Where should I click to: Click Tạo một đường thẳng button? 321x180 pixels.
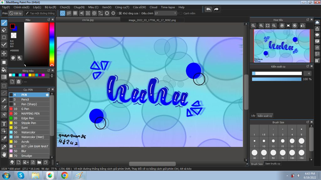click(40, 13)
